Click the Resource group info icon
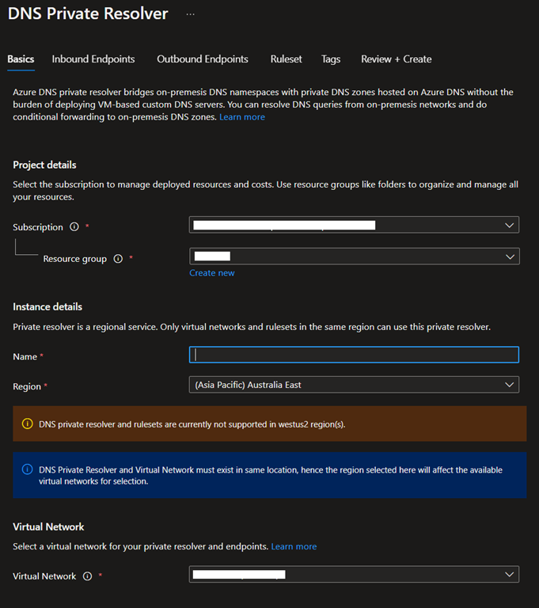The image size is (539, 608). 118,259
